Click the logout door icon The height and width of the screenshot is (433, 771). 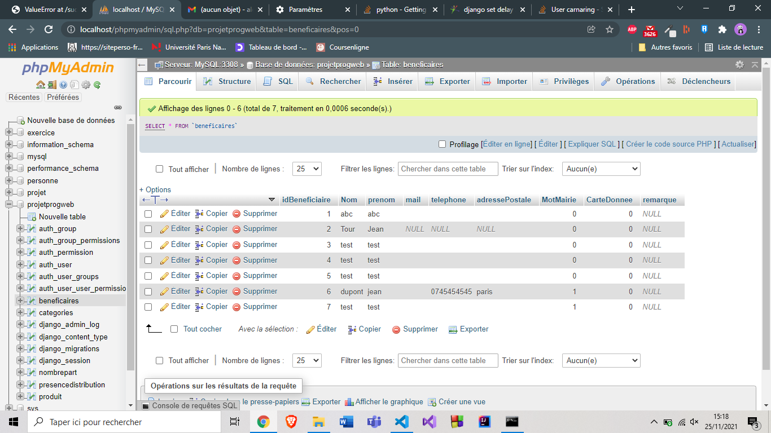[52, 85]
